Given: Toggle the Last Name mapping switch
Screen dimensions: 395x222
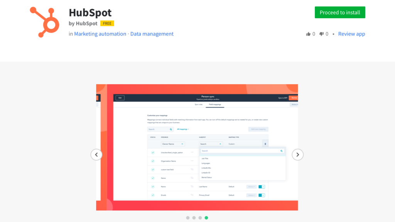Looking at the screenshot, I should point(262,187).
